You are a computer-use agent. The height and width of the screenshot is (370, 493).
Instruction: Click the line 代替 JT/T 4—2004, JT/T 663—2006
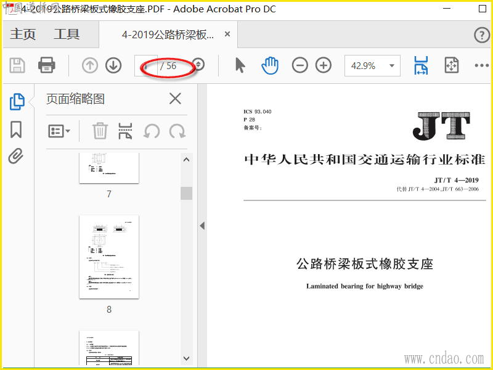[x=438, y=189]
